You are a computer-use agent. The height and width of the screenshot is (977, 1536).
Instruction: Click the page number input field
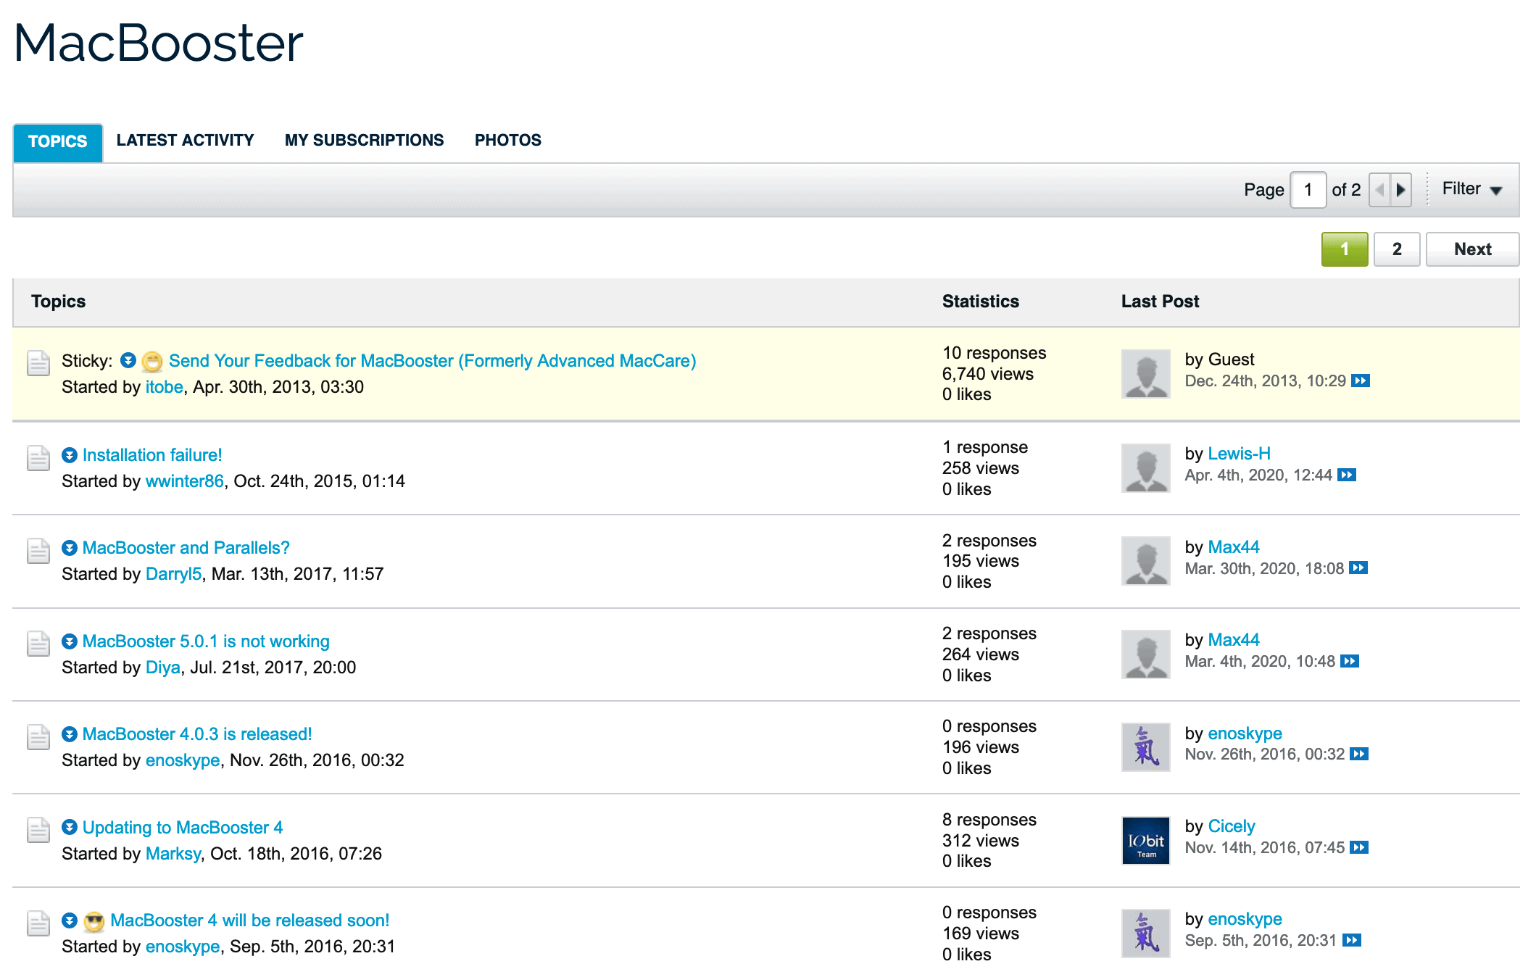pos(1308,189)
